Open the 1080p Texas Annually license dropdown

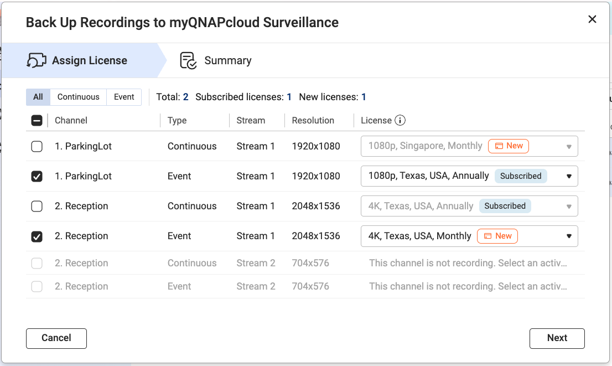coord(469,176)
